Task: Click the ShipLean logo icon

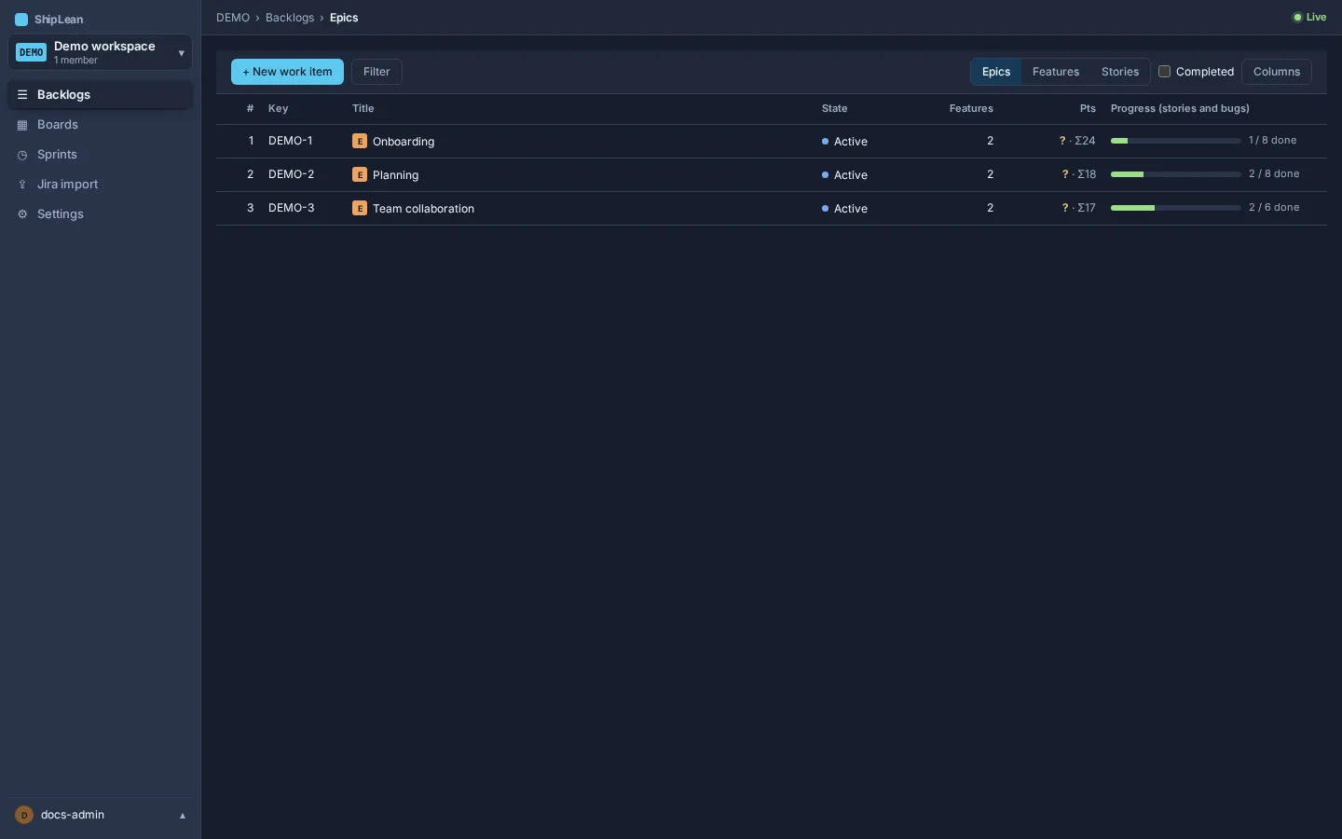Action: click(21, 20)
